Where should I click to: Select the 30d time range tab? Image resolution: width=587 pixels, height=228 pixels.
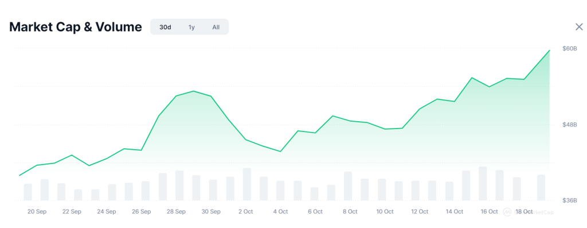[x=165, y=27]
